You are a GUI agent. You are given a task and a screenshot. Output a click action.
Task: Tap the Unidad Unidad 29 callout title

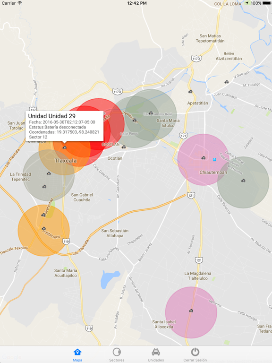coord(52,116)
